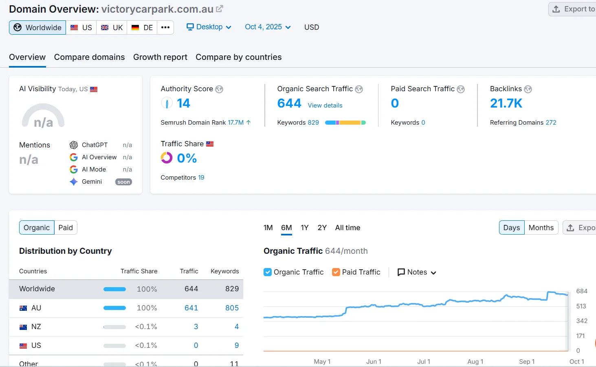Switch distribution to Organic
Image resolution: width=596 pixels, height=367 pixels.
(37, 228)
